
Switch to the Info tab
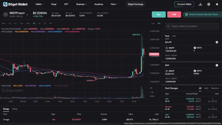click(174, 36)
